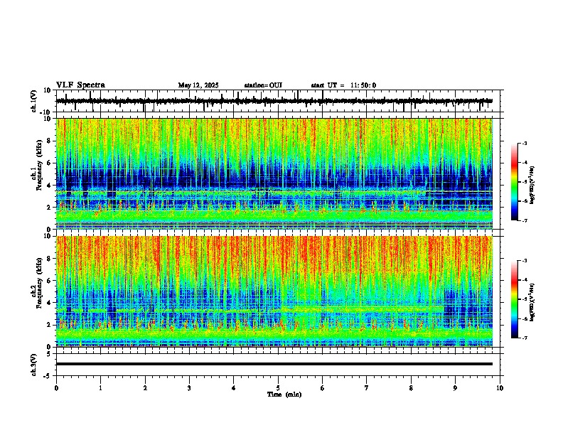Image resolution: width=563 pixels, height=435 pixels.
Task: Click the time-axis tick label "6"
Action: [323, 388]
